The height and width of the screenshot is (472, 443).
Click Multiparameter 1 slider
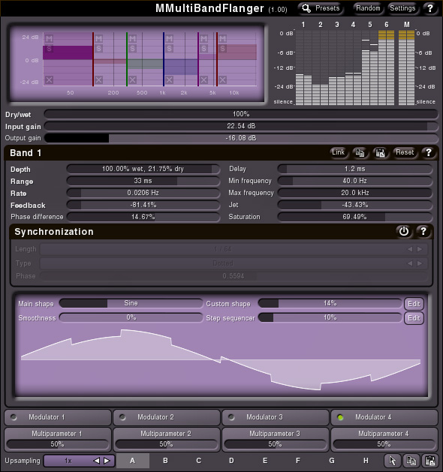(57, 444)
